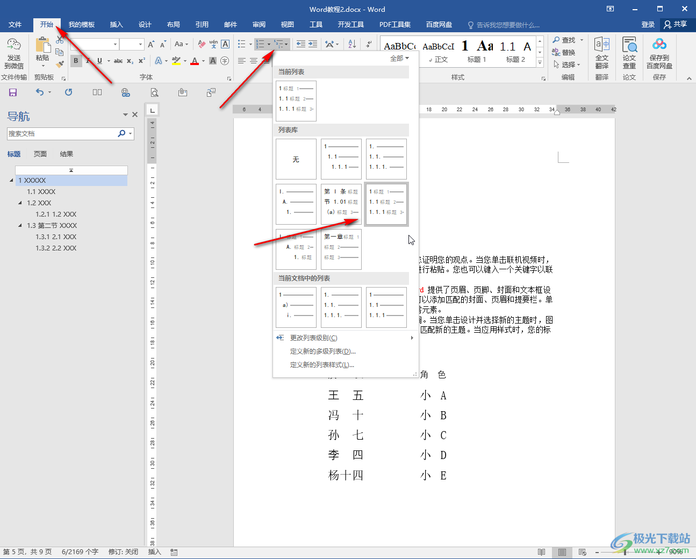The image size is (696, 559).
Task: Open print preview icon in quick toolbar
Action: coord(154,92)
